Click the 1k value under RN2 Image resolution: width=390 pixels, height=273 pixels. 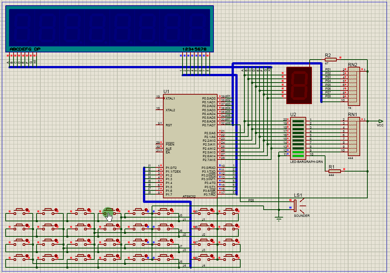point(350,108)
